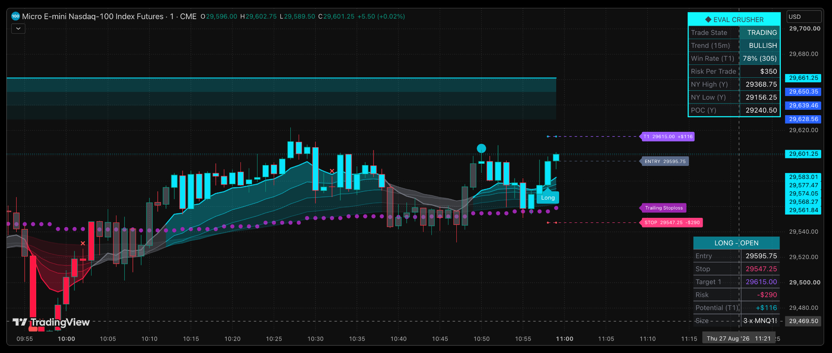Click the 29,639.46 price axis label
The height and width of the screenshot is (353, 832).
(803, 105)
